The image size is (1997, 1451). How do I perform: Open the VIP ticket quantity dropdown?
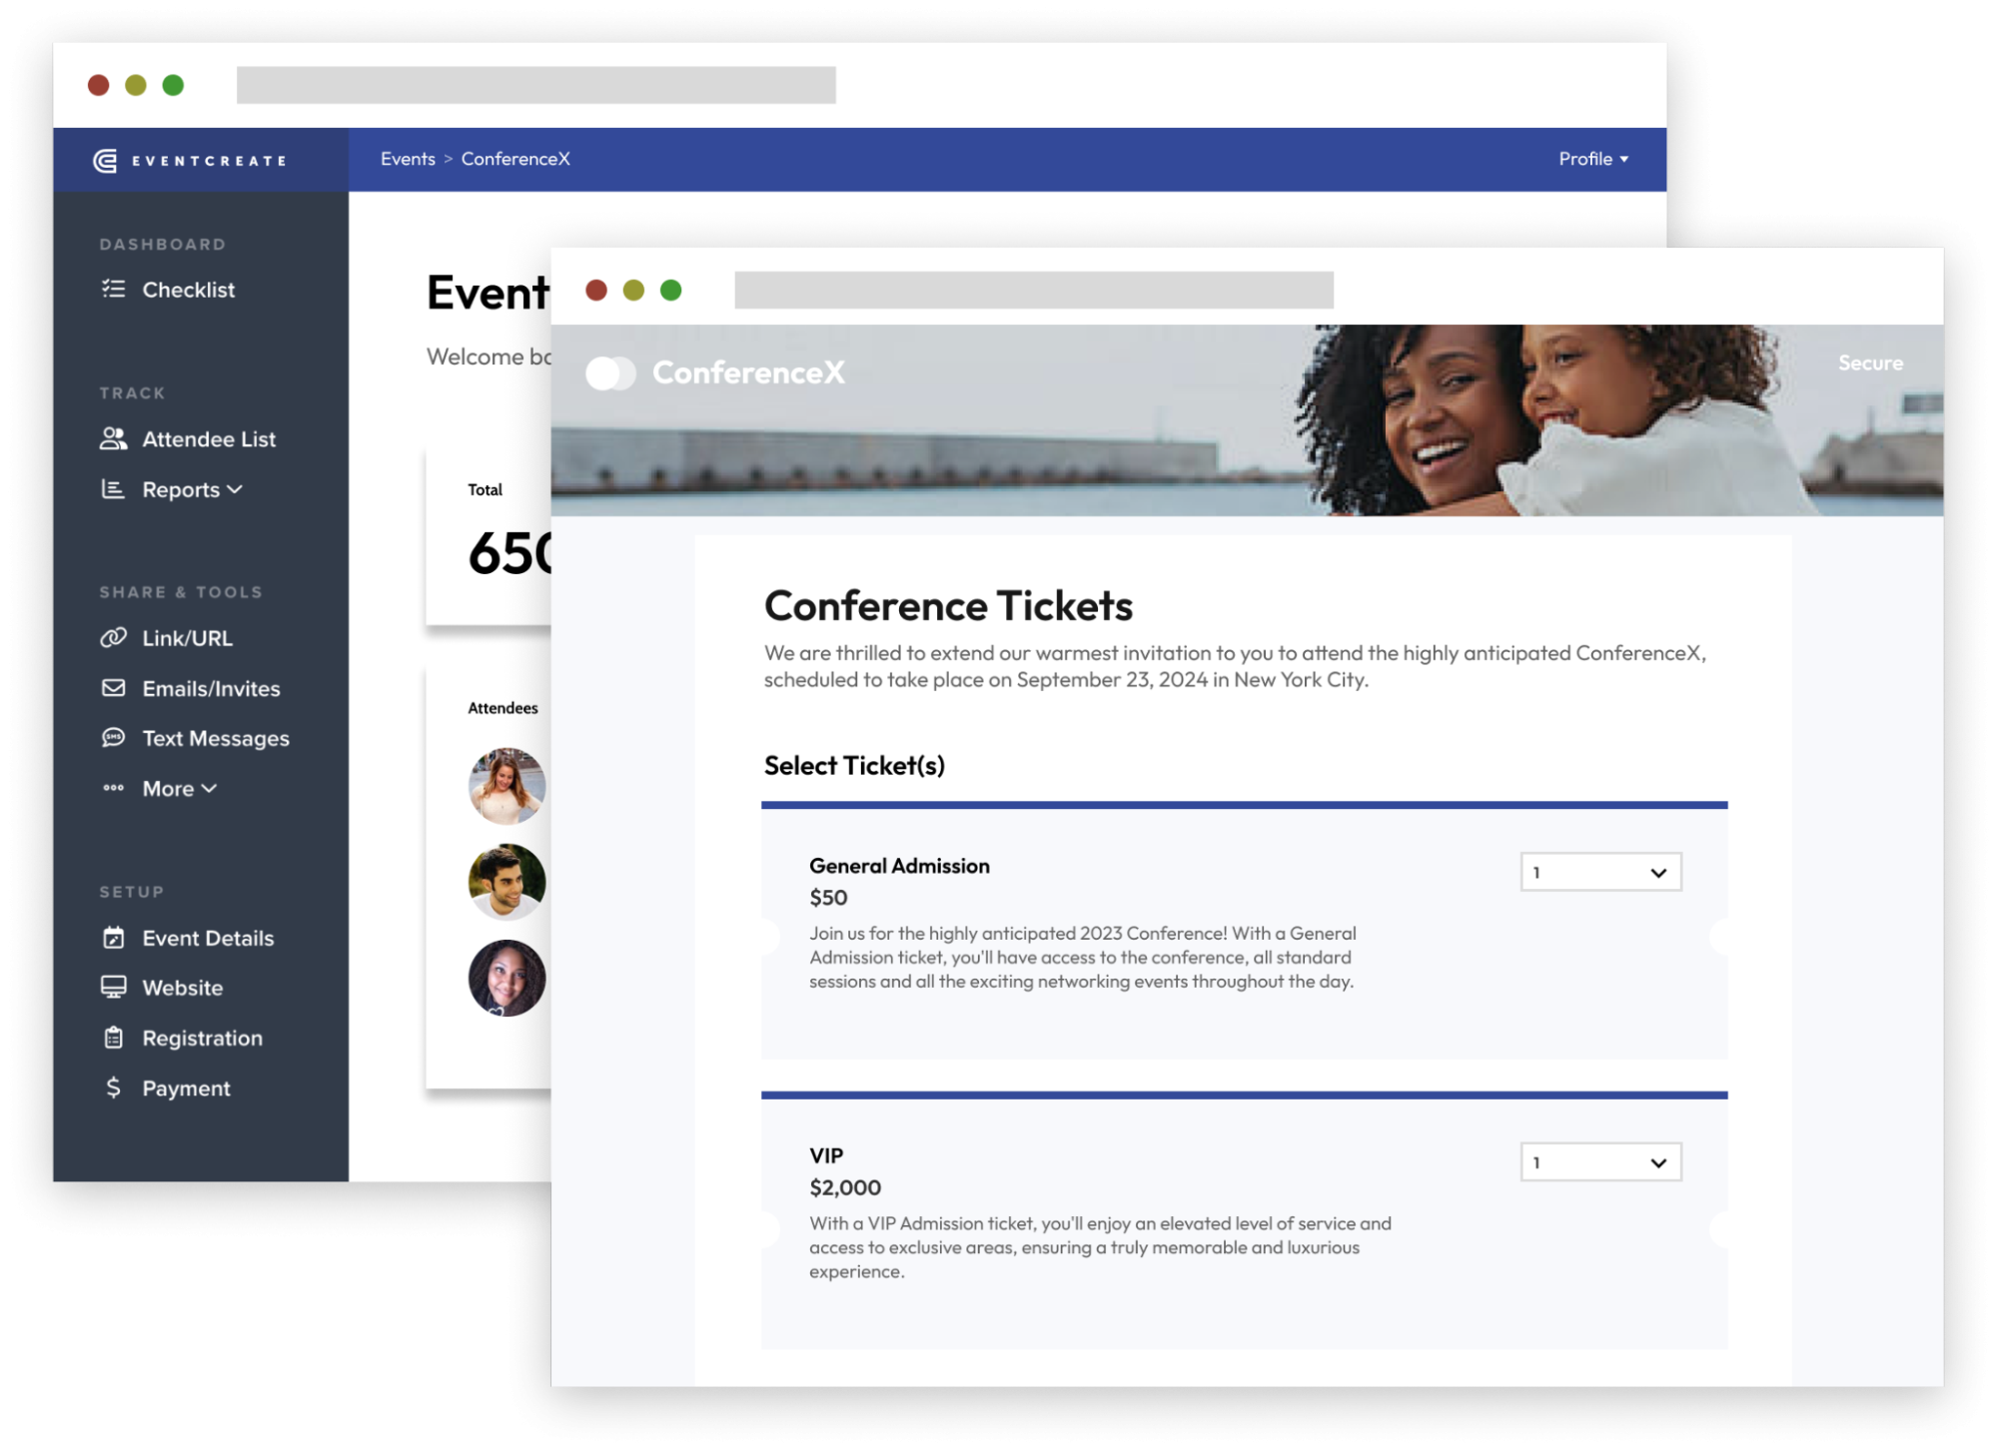coord(1600,1162)
